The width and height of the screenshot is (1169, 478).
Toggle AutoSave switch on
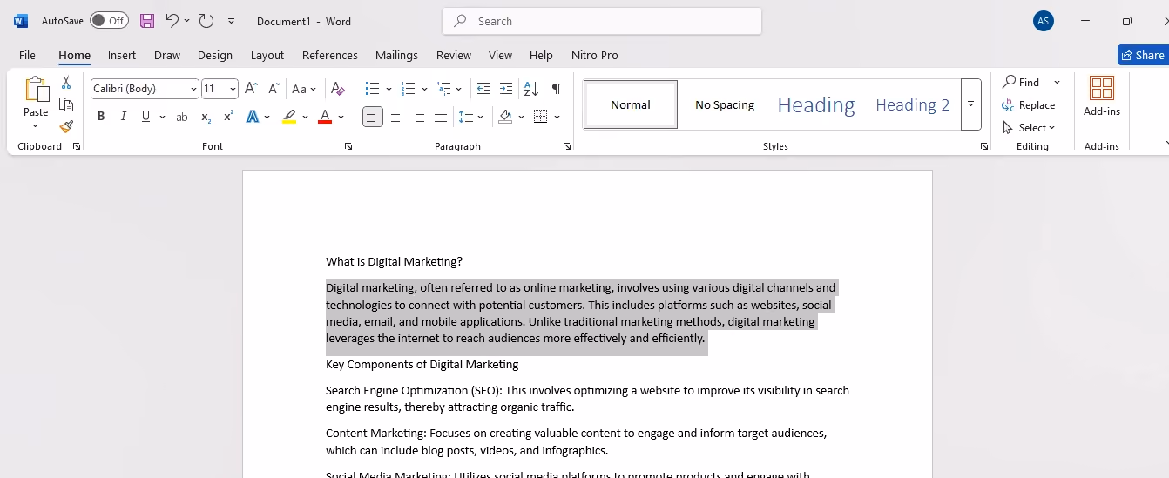coord(109,21)
